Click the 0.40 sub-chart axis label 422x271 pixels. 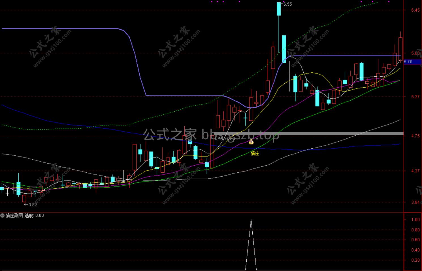(x=415, y=250)
